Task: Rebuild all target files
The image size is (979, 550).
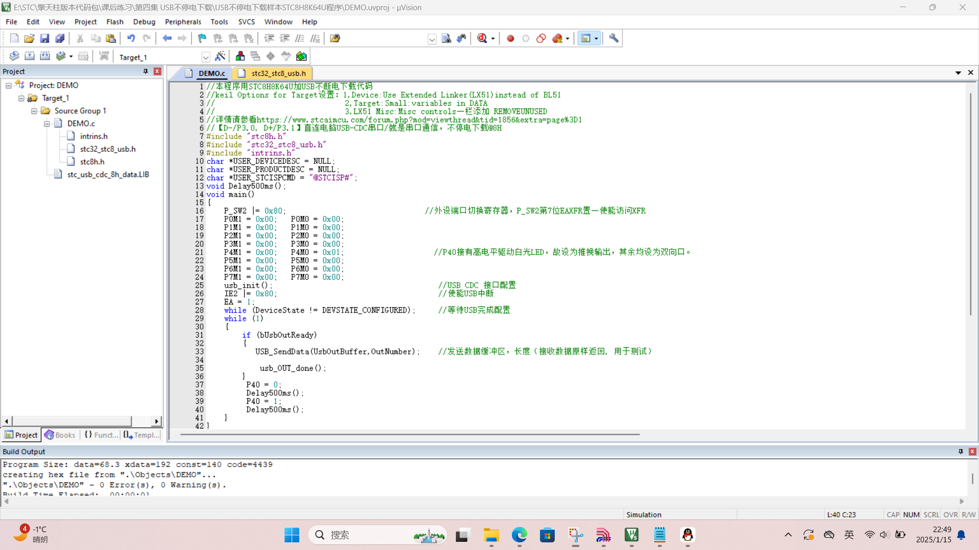Action: click(x=45, y=56)
